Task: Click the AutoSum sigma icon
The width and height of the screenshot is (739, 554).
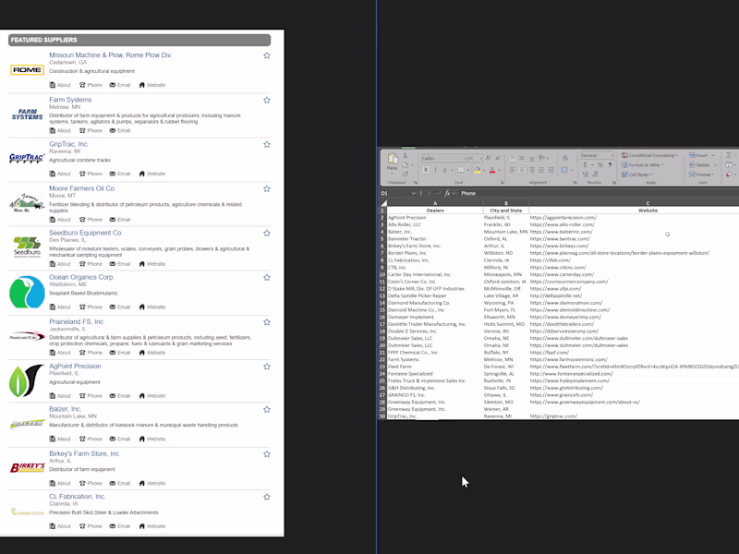Action: (x=729, y=155)
